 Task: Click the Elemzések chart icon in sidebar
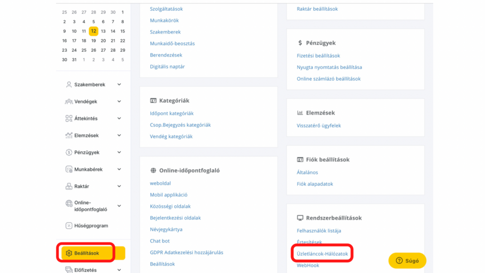click(69, 135)
